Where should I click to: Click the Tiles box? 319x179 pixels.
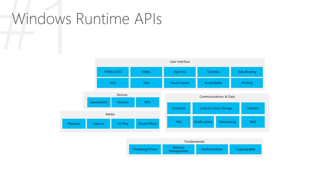point(146,83)
